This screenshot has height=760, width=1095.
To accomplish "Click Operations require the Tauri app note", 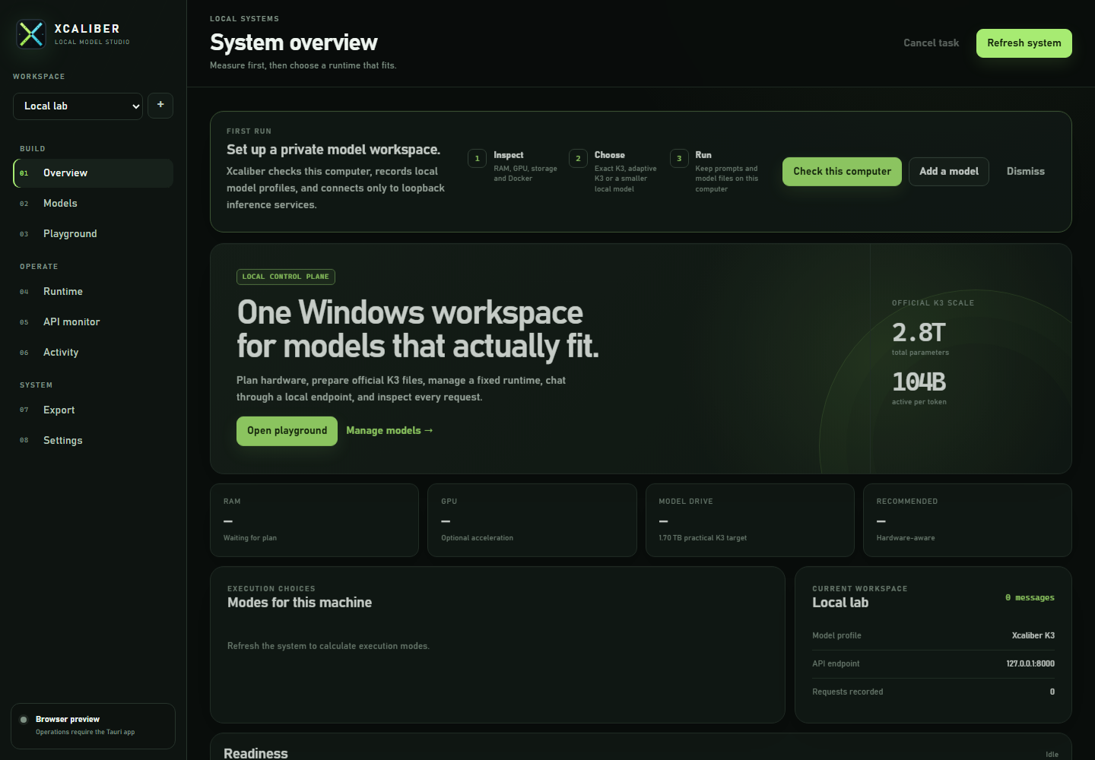I will 85,733.
